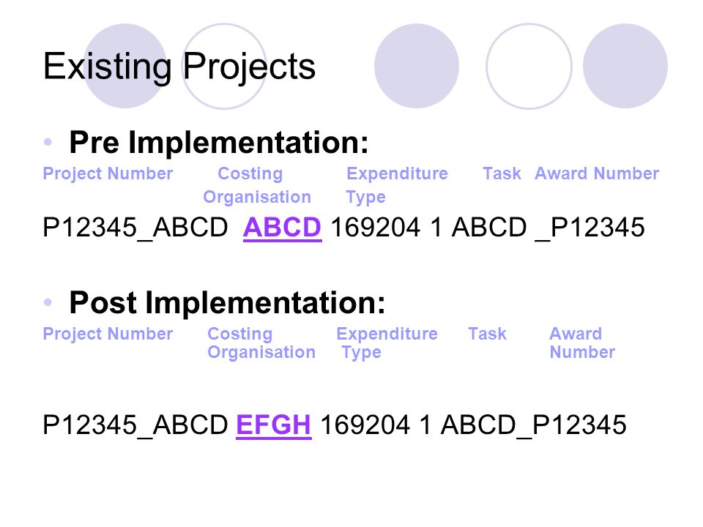Viewport: 703px width, 527px height.
Task: Click the Post Implementation heading
Action: pyautogui.click(x=227, y=303)
